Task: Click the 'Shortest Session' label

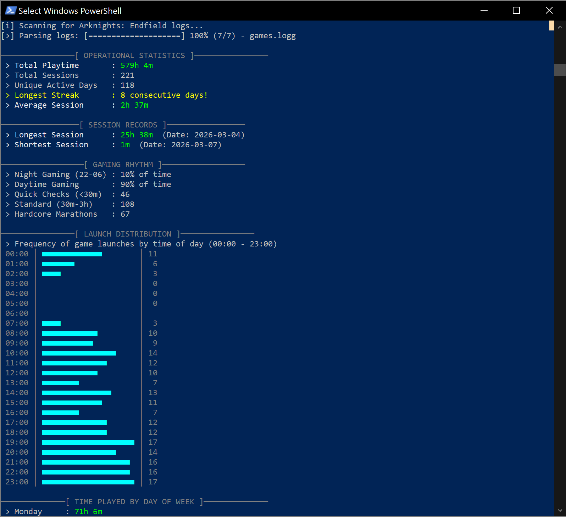Action: pyautogui.click(x=51, y=145)
